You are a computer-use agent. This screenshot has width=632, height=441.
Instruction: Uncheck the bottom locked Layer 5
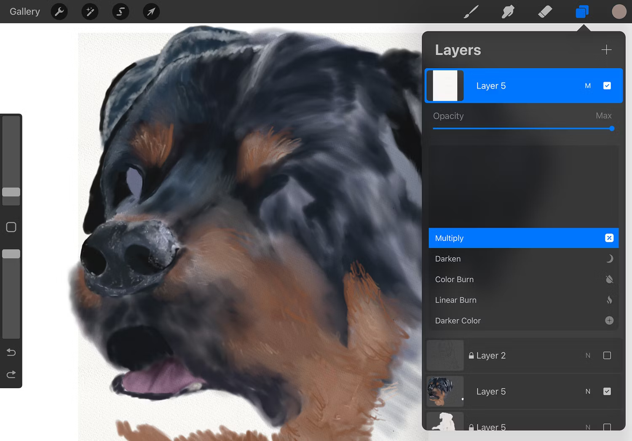pos(607,427)
